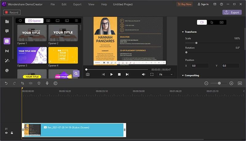Undo the last action
Image resolution: width=246 pixels, height=141 pixels.
click(x=6, y=83)
